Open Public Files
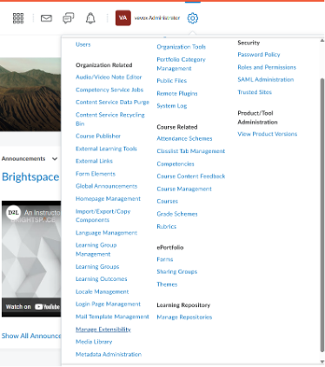 click(x=172, y=81)
